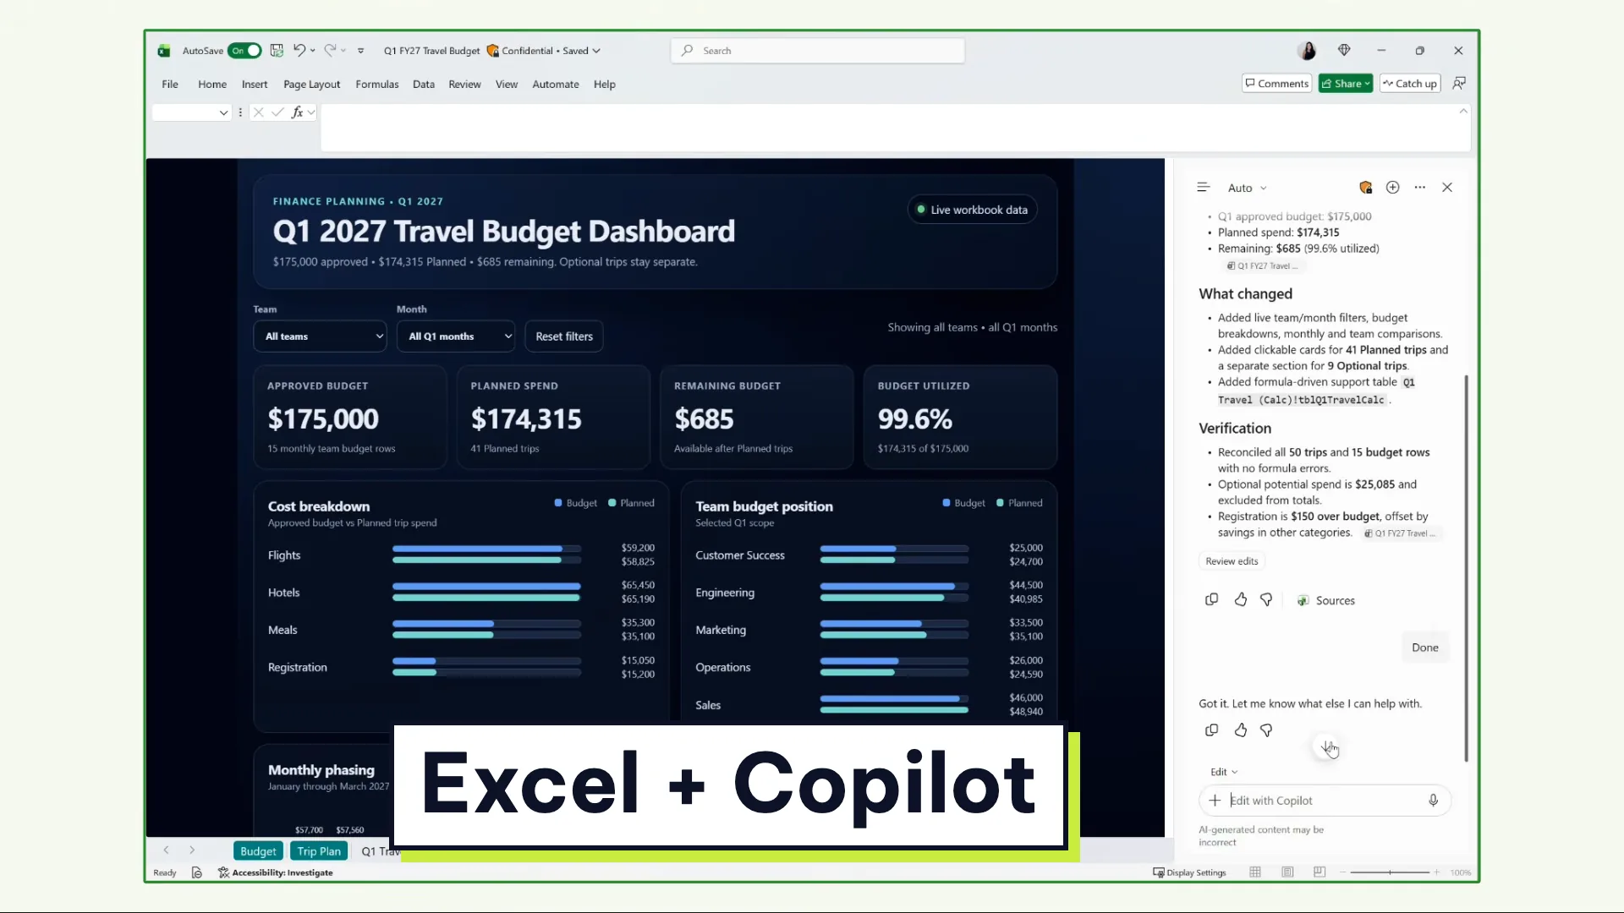The width and height of the screenshot is (1624, 913).
Task: Open the All Q1 months dropdown
Action: [x=455, y=336]
